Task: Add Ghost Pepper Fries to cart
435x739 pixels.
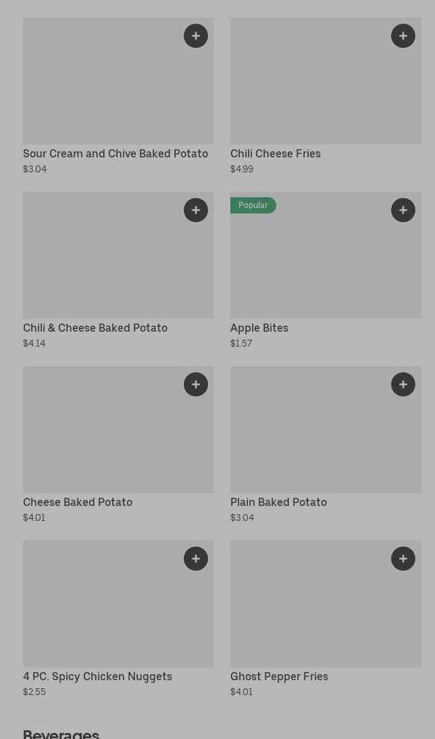Action: pyautogui.click(x=403, y=559)
